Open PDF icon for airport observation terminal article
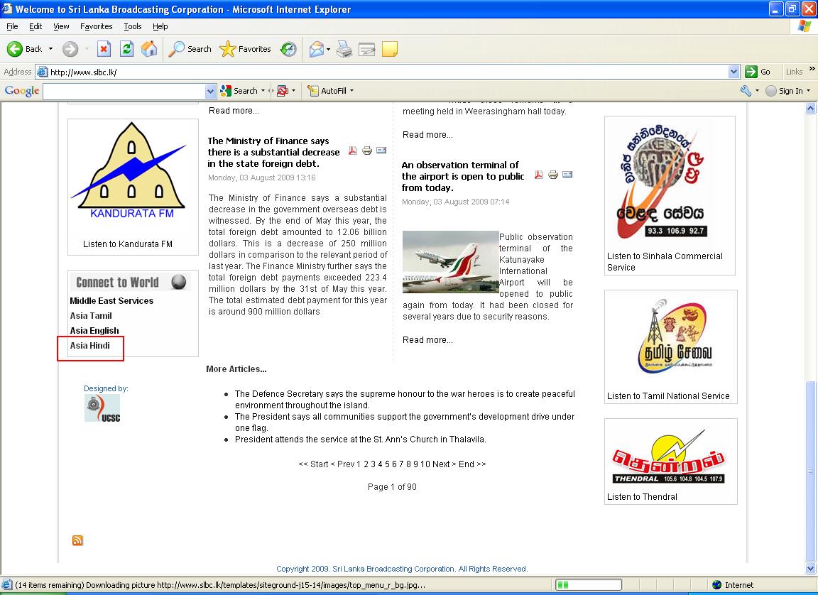 (x=539, y=175)
